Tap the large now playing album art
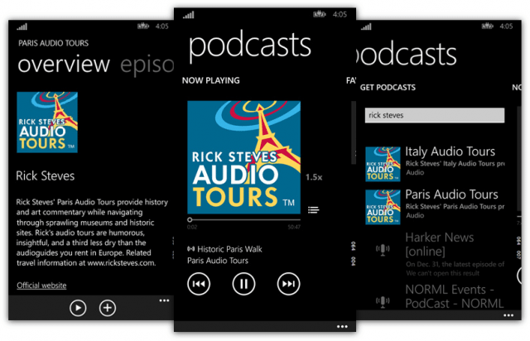Image resolution: width=530 pixels, height=341 pixels. point(243,156)
